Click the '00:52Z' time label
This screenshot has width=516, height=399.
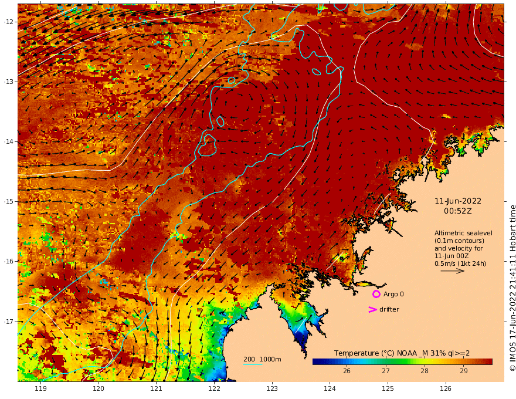point(458,211)
